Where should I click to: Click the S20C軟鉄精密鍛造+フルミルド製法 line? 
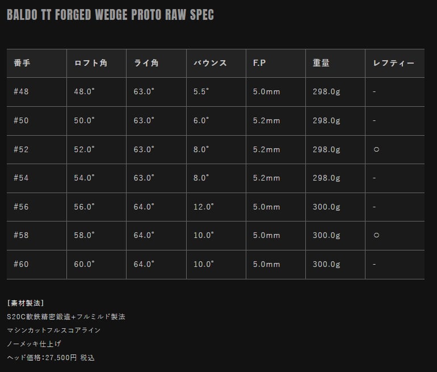[66, 316]
